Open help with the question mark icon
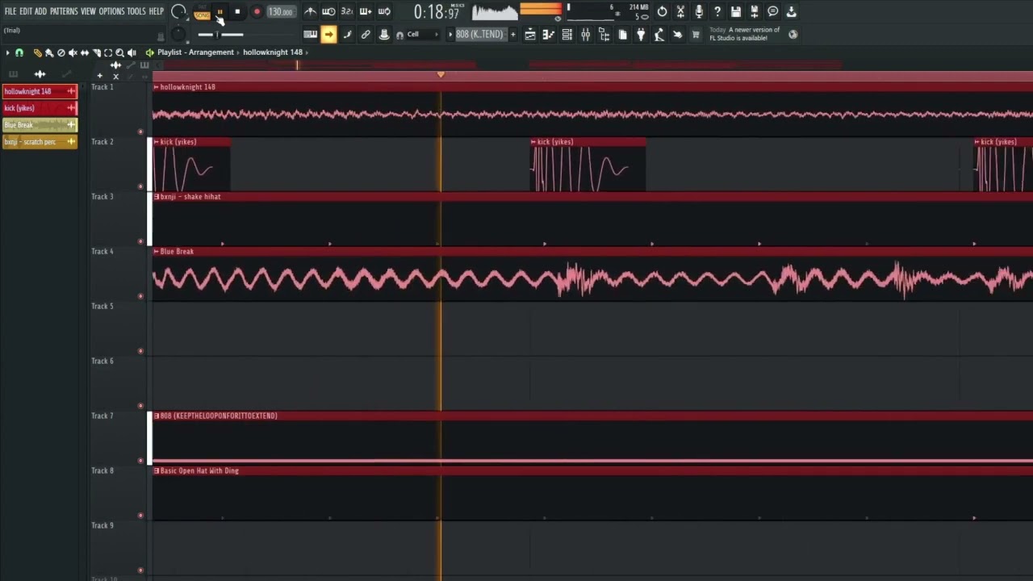 coord(717,12)
